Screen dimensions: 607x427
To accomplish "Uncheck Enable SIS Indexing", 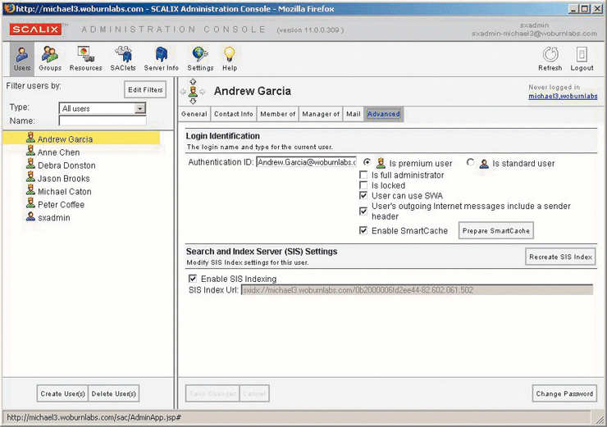I will tap(193, 279).
